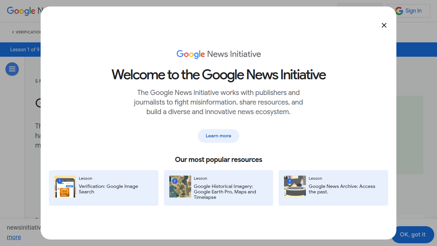
Task: Click the Historical Imagery map thumbnail
Action: coord(180,187)
